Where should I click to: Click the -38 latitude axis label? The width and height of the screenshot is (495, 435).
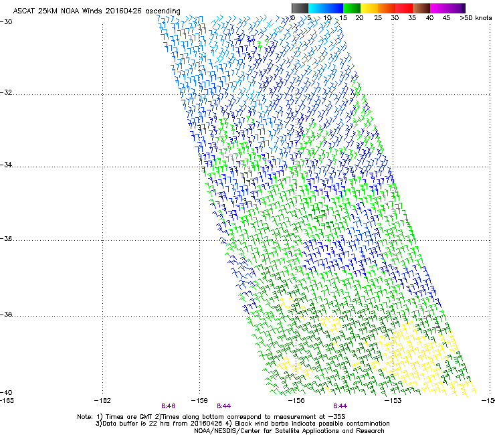pyautogui.click(x=6, y=315)
